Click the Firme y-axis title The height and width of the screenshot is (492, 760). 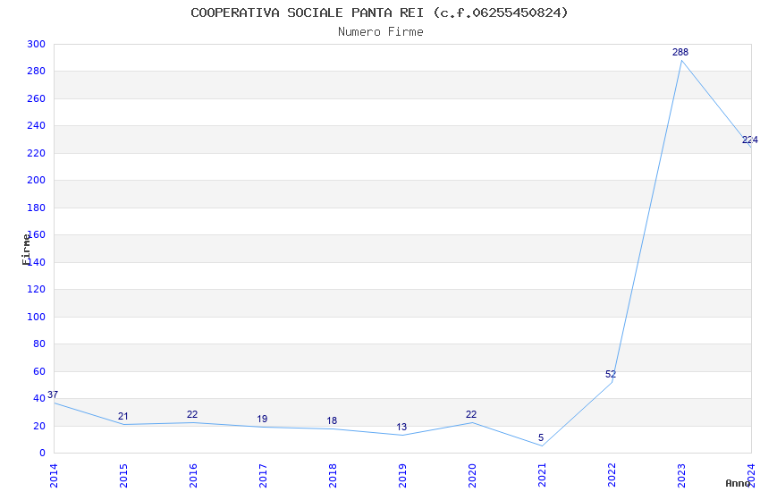tap(26, 250)
